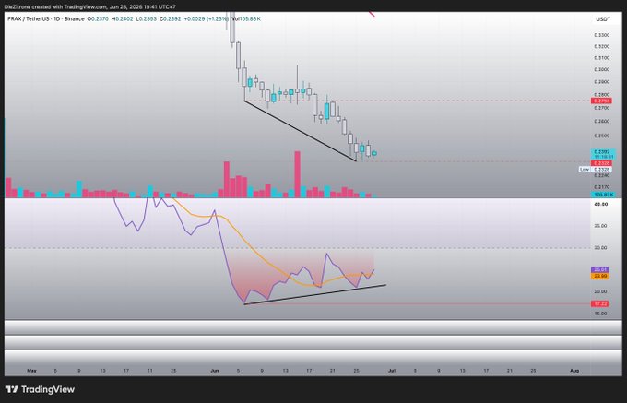Viewport: 627px width, 403px height.
Task: Click the 40.00 RSI scale value
Action: click(x=600, y=205)
